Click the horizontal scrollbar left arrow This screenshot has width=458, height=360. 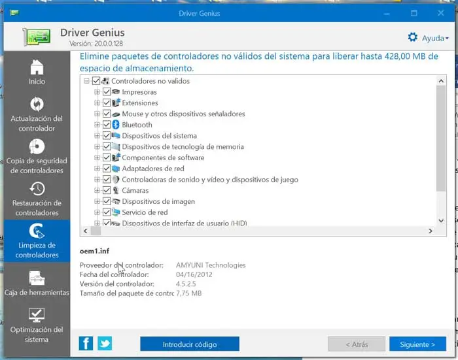tap(86, 231)
